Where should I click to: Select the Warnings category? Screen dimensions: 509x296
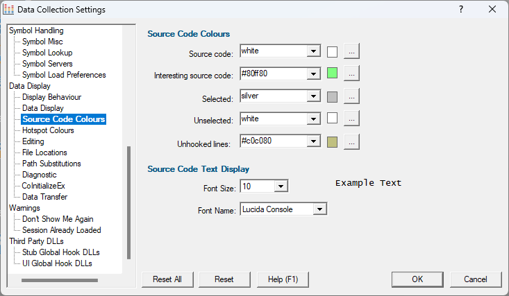coord(25,208)
